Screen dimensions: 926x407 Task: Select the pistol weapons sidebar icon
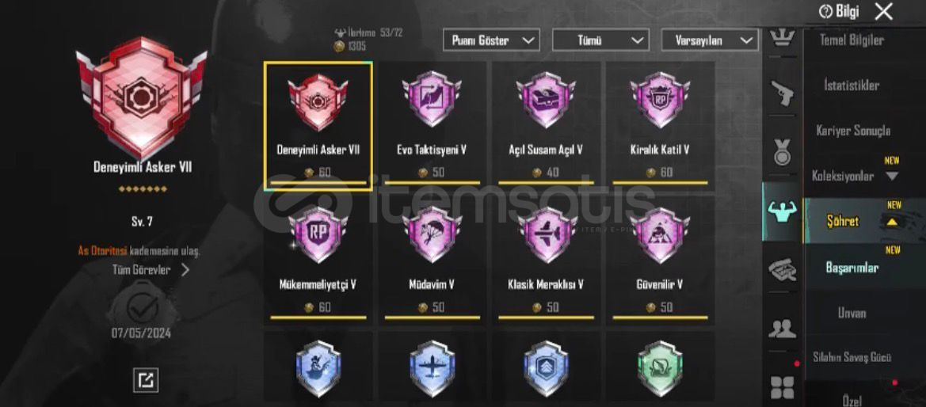pos(783,93)
